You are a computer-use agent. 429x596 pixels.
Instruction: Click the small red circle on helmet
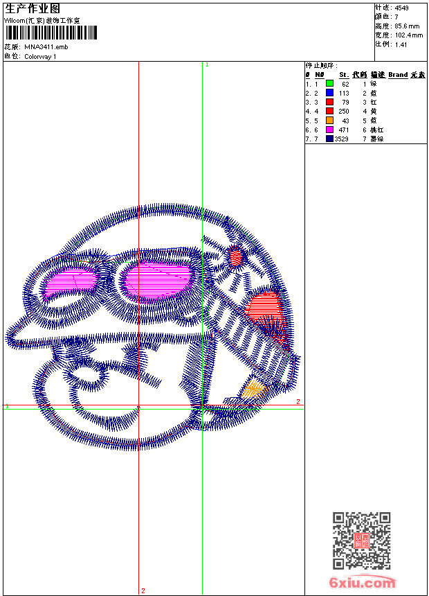(236, 256)
